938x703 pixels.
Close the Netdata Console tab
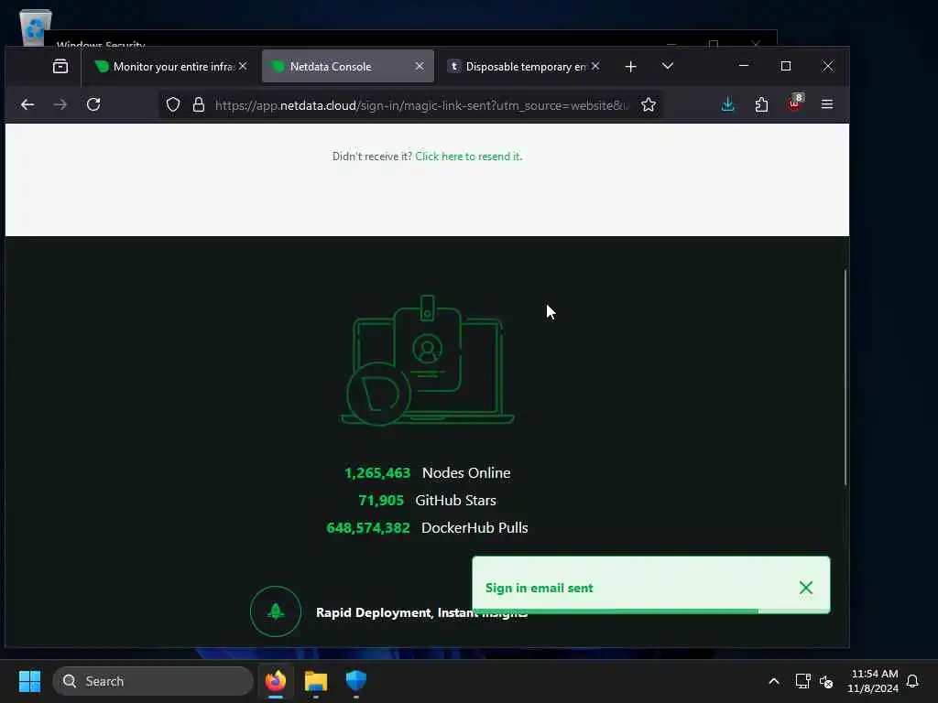[420, 66]
